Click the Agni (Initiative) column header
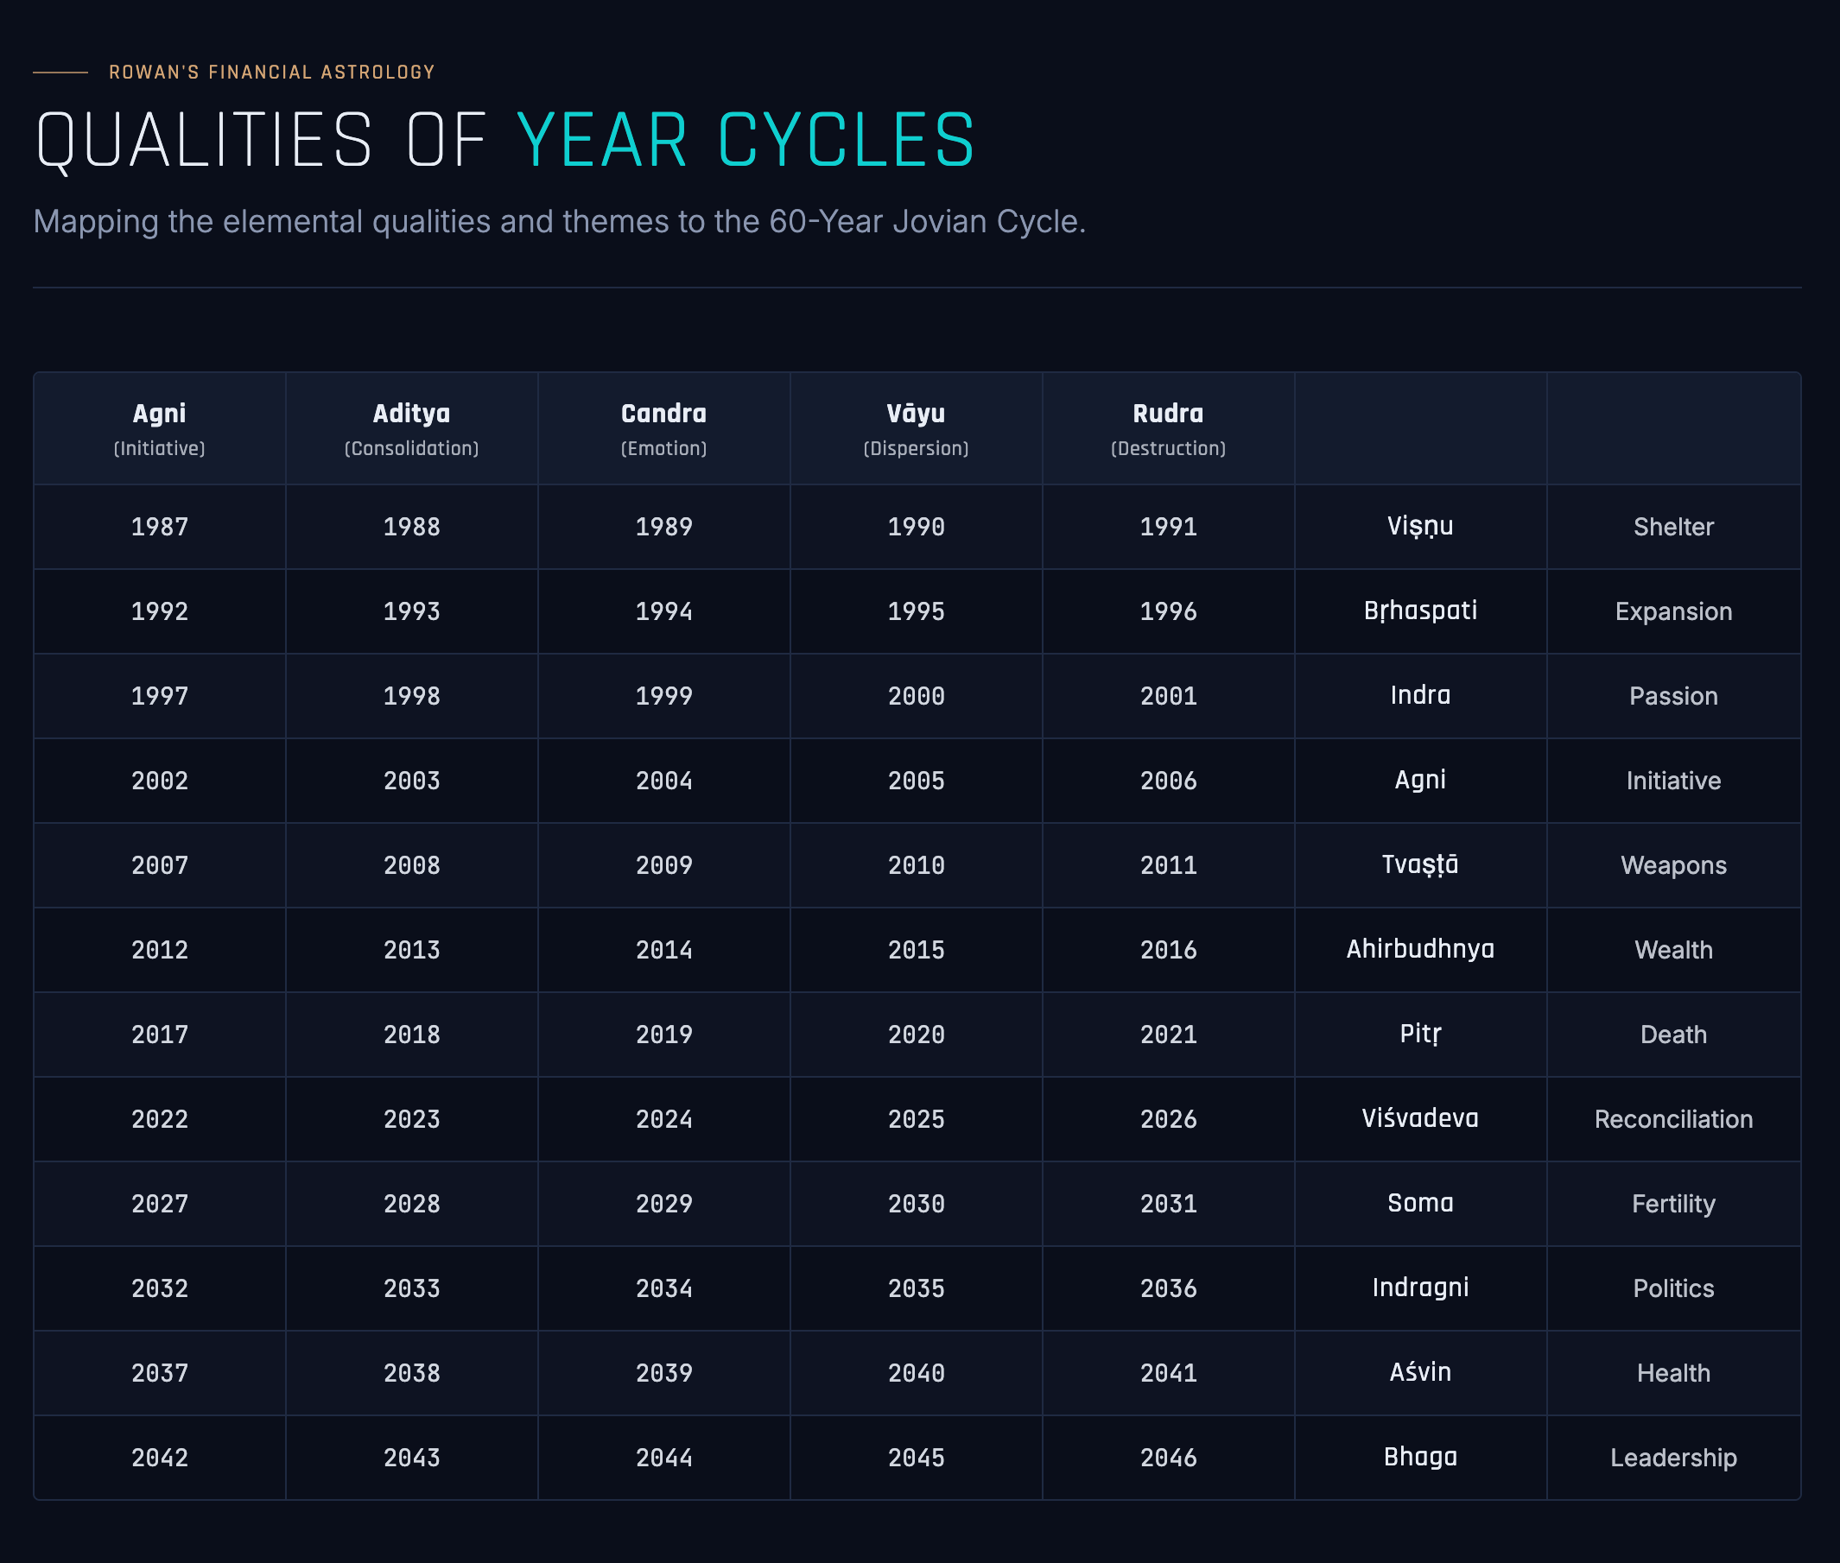 [160, 429]
